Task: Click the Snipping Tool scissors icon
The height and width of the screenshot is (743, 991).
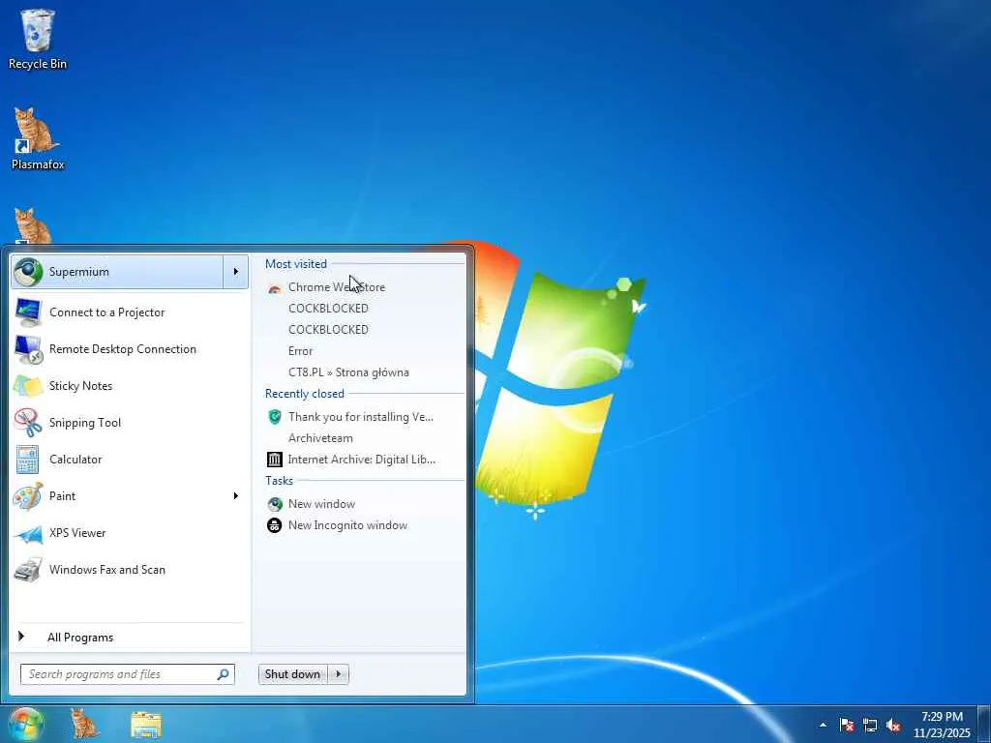Action: point(28,423)
